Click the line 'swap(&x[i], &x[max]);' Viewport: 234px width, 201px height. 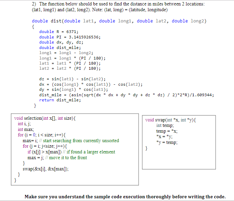pos(46,169)
